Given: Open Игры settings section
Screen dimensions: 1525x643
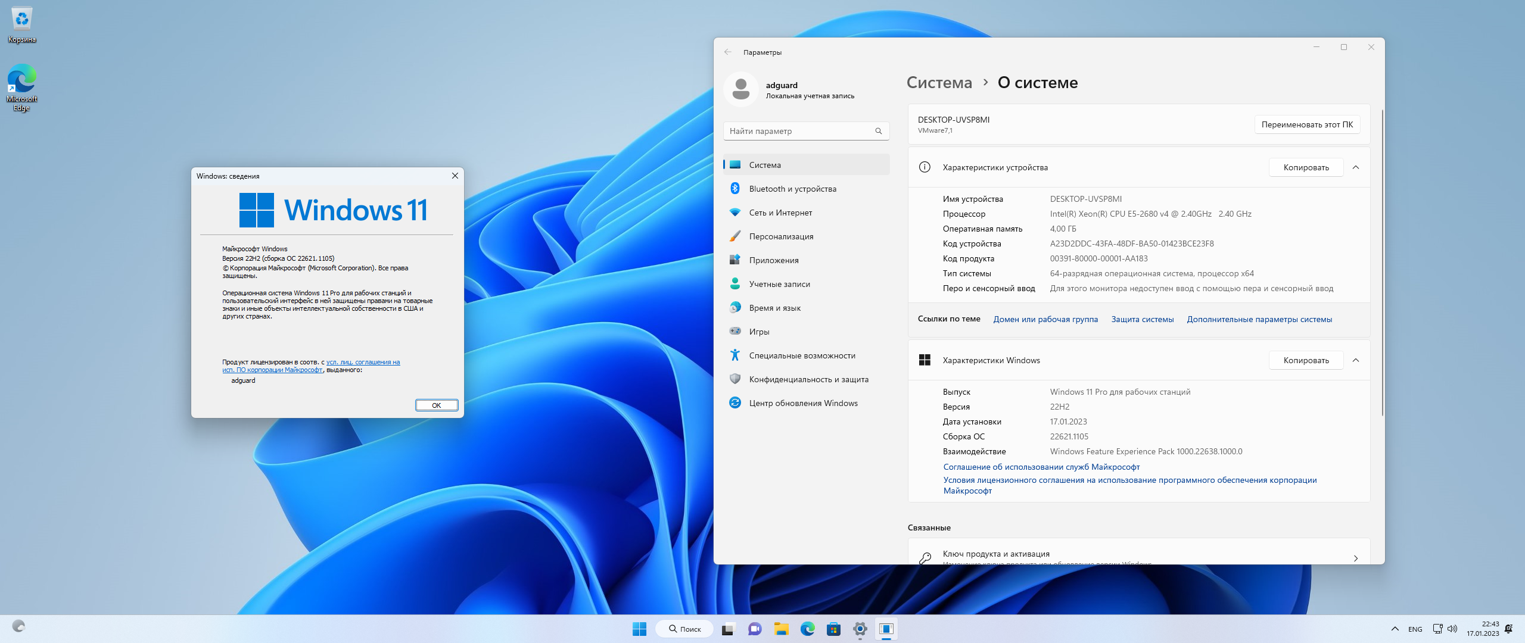Looking at the screenshot, I should point(759,332).
